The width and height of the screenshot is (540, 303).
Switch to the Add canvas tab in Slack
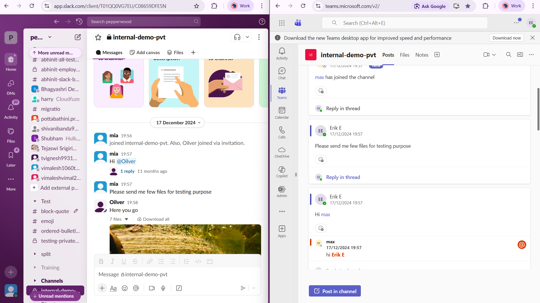[145, 52]
